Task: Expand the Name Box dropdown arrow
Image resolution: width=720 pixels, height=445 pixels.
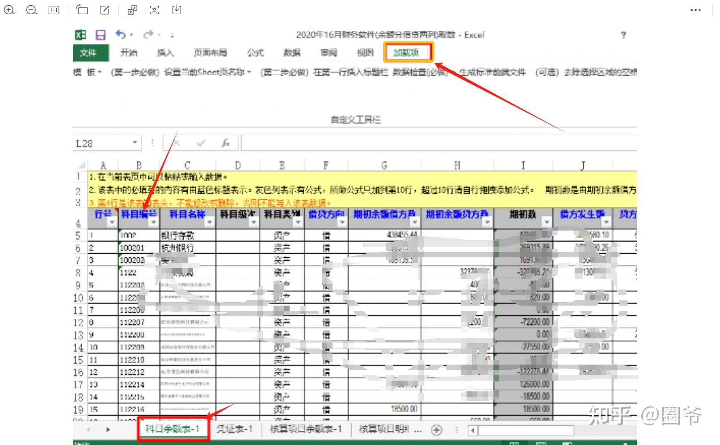Action: [x=135, y=143]
